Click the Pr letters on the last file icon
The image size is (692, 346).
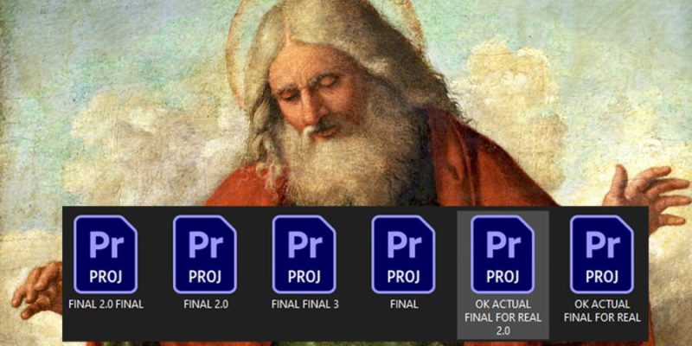tap(602, 245)
